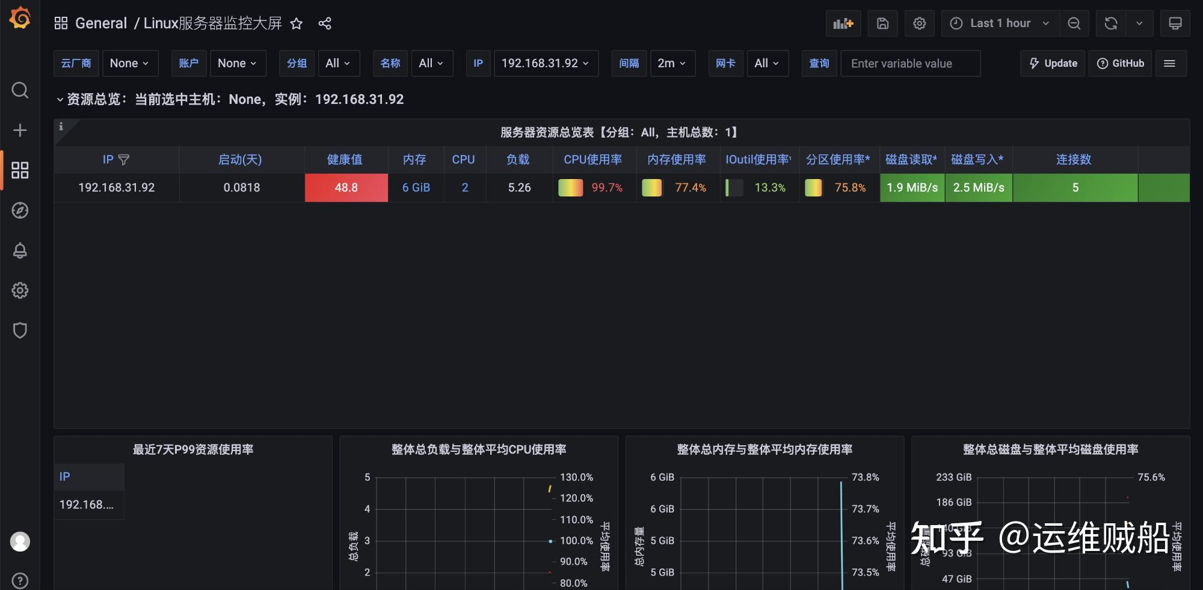1203x590 pixels.
Task: Open the sidebar Alerting bell icon
Action: tap(20, 251)
